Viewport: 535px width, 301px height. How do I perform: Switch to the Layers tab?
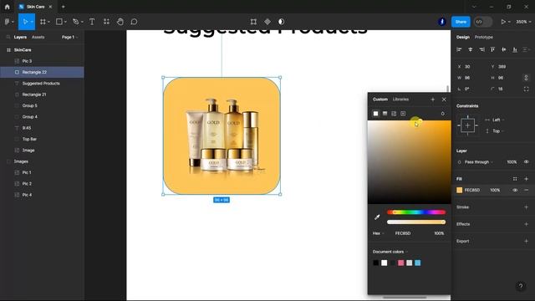[20, 37]
